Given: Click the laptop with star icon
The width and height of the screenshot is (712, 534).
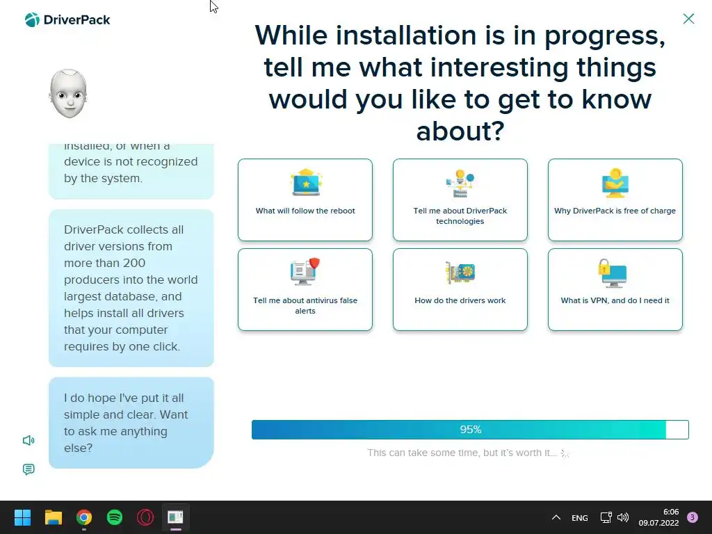Looking at the screenshot, I should (306, 183).
